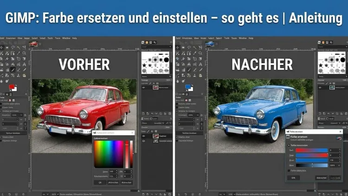
Task: Open the Help menu in VORHER window
Action: 75,38
